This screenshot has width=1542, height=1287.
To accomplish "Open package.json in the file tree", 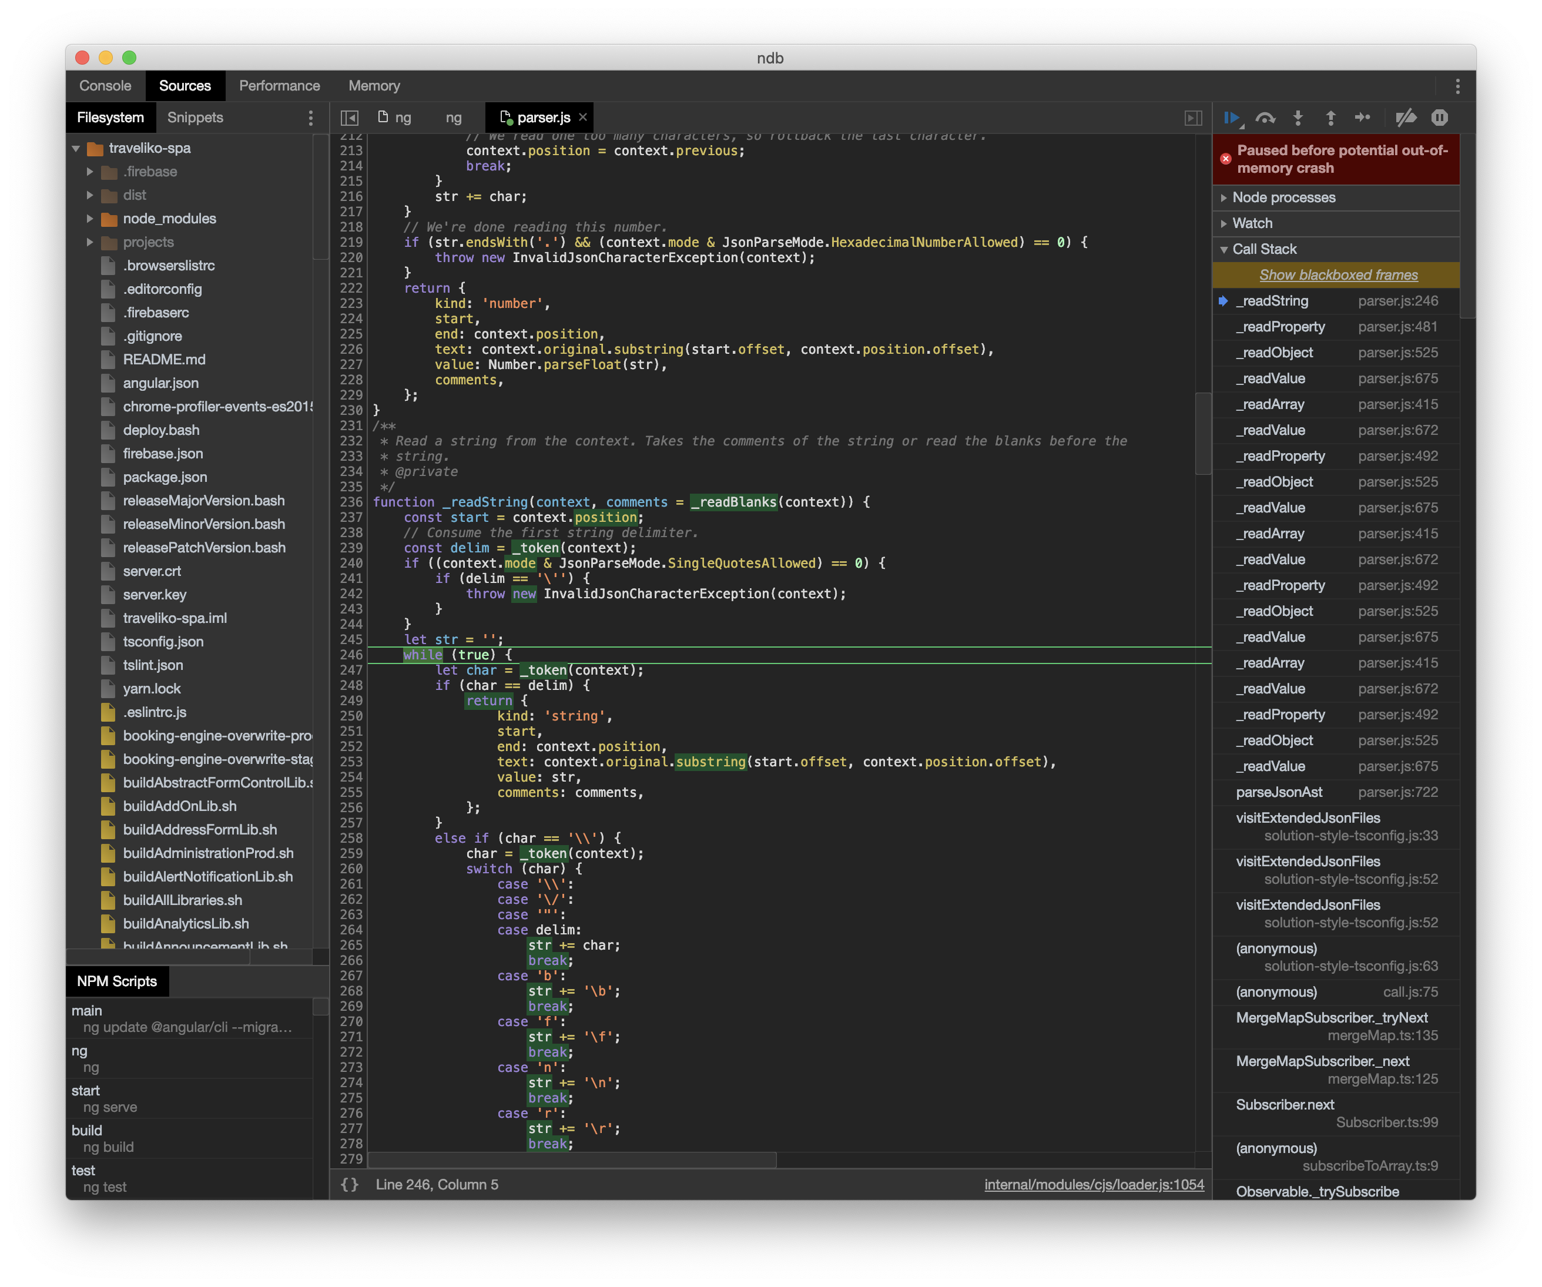I will click(165, 477).
